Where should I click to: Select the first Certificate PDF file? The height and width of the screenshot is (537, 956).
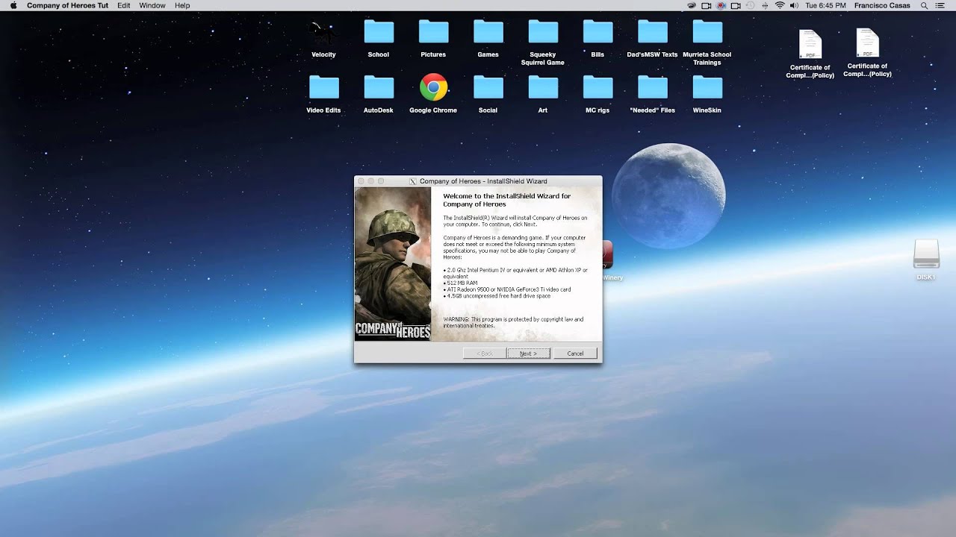click(810, 45)
